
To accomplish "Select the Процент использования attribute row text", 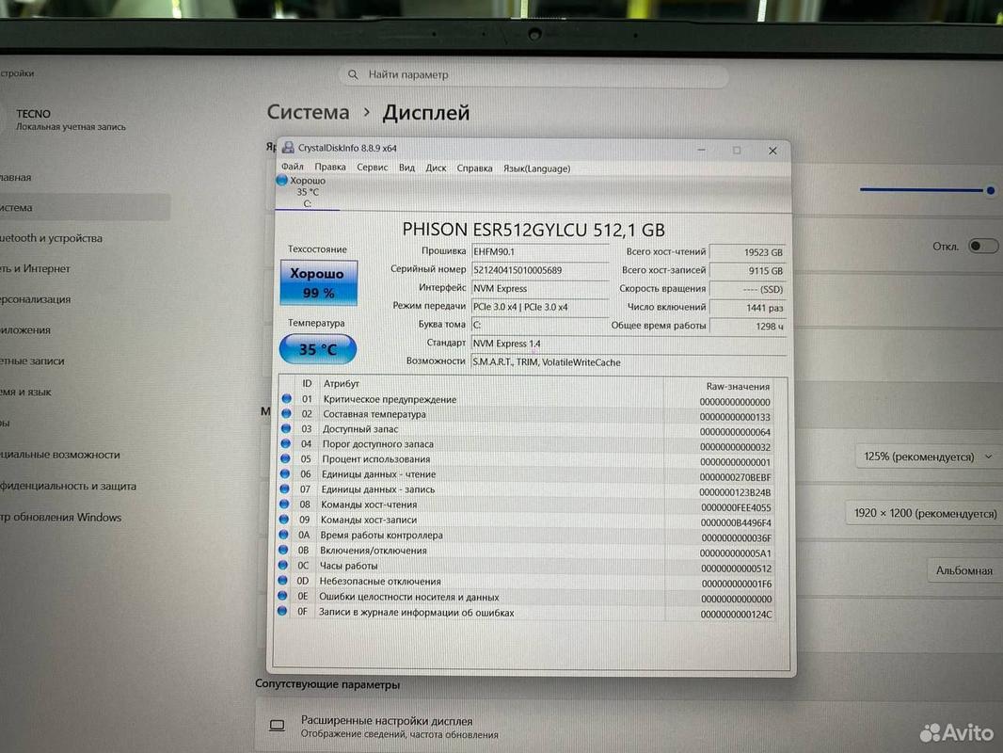I will (x=376, y=459).
